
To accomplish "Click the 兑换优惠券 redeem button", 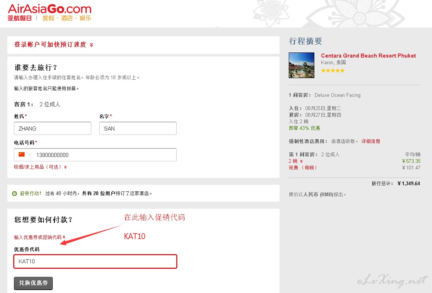I will click(33, 283).
